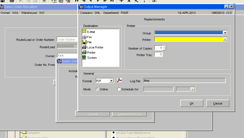Click the print icon in the top toolbar
Screen dimensions: 244x138
12,1
